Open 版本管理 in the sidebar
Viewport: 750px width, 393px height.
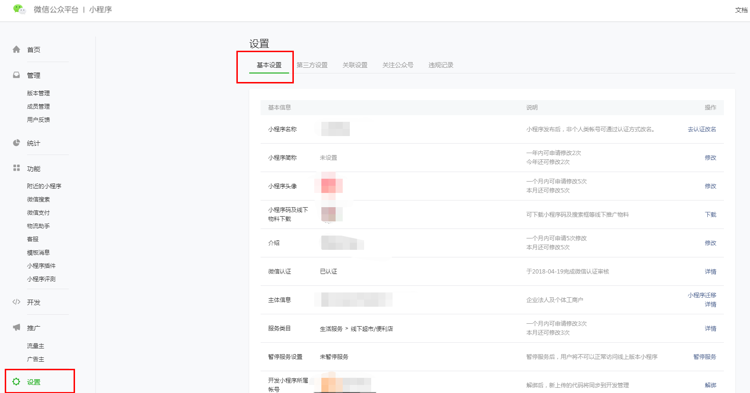tap(38, 93)
